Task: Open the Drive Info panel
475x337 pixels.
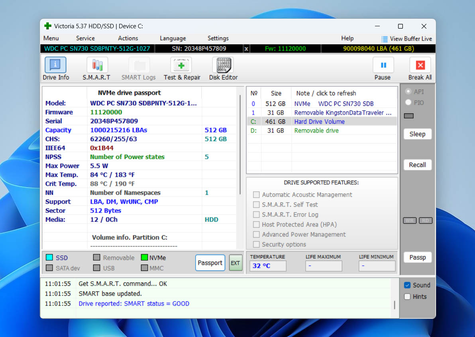Action: [56, 65]
